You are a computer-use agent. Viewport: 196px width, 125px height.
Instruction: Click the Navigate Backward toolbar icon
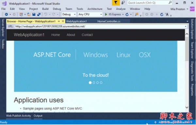click(x=7, y=14)
